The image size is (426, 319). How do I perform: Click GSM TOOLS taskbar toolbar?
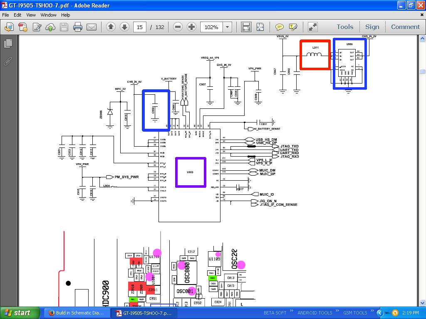[x=355, y=313]
